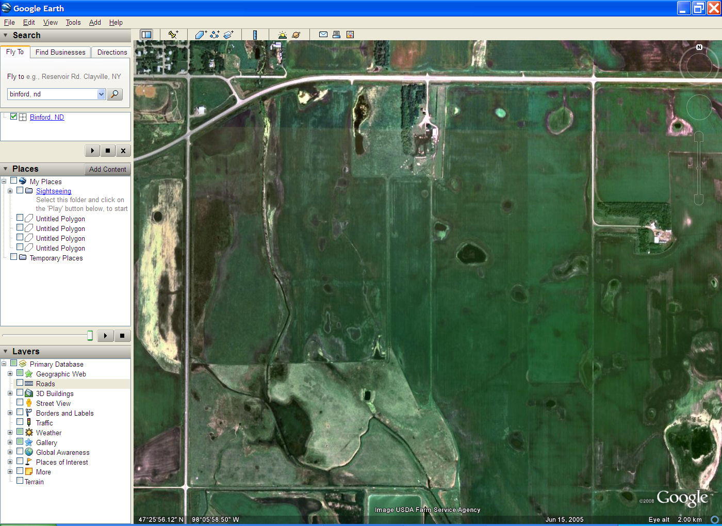Viewport: 722px width, 526px height.
Task: Expand the Weather layer tree
Action: point(10,433)
